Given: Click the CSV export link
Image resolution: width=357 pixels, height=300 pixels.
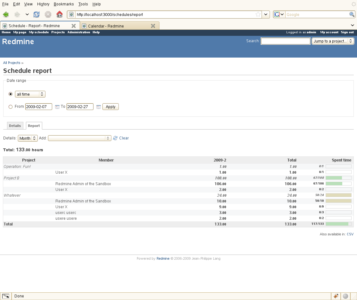Looking at the screenshot, I should tap(350, 234).
